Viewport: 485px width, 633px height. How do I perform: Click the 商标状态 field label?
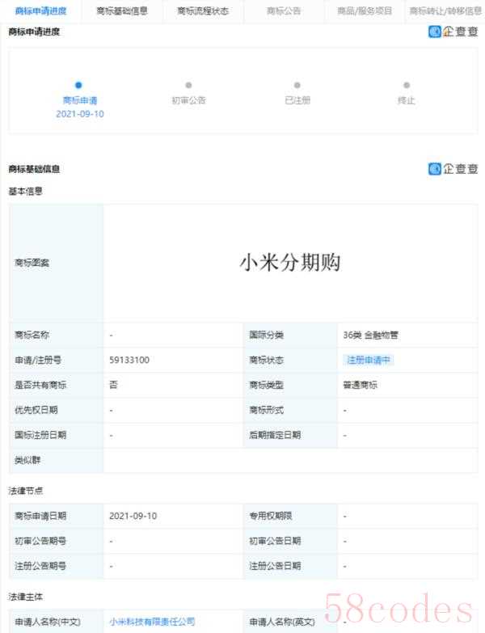(266, 360)
